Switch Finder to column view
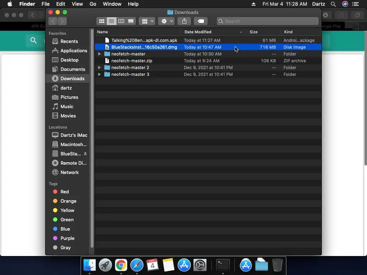This screenshot has height=275, width=367. tap(121, 21)
